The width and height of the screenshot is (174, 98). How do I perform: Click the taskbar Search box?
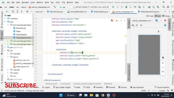click(71, 95)
